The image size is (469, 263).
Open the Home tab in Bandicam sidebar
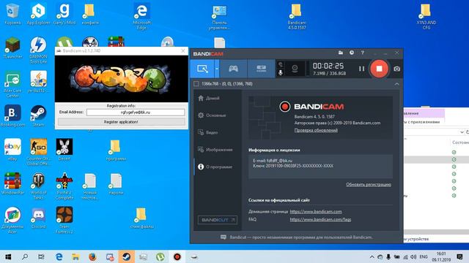coord(209,98)
